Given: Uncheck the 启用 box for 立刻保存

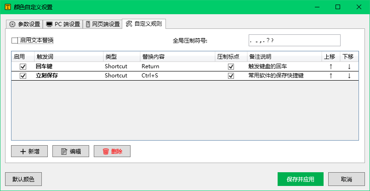Looking at the screenshot, I should [x=23, y=76].
